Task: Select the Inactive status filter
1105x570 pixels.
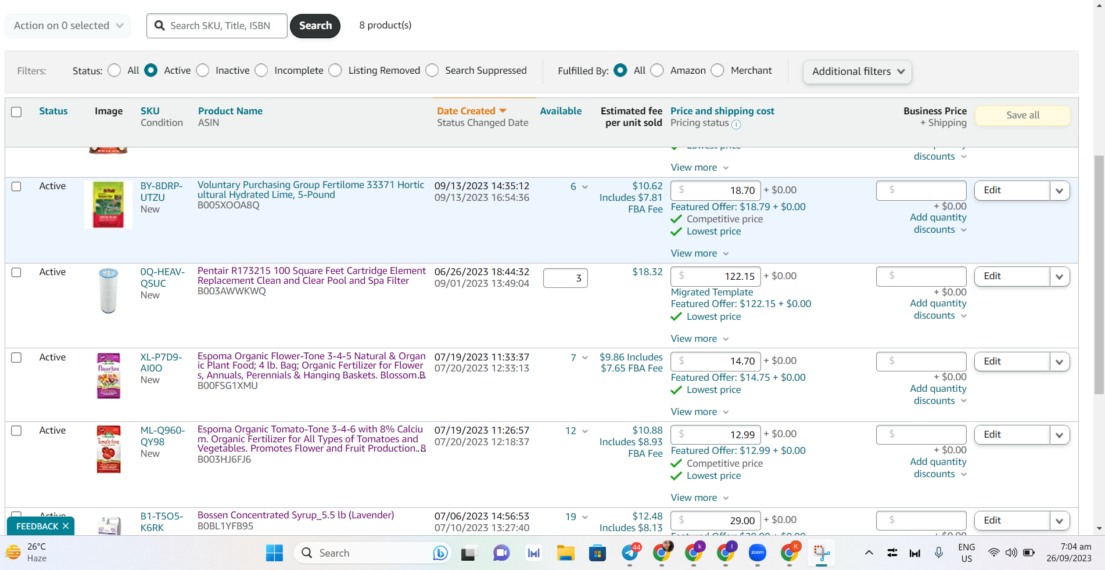Action: click(202, 70)
